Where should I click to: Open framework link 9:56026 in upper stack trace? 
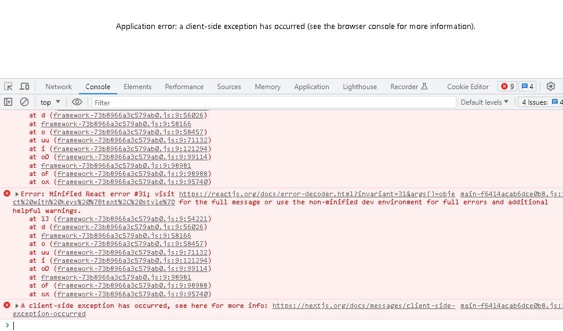click(128, 115)
